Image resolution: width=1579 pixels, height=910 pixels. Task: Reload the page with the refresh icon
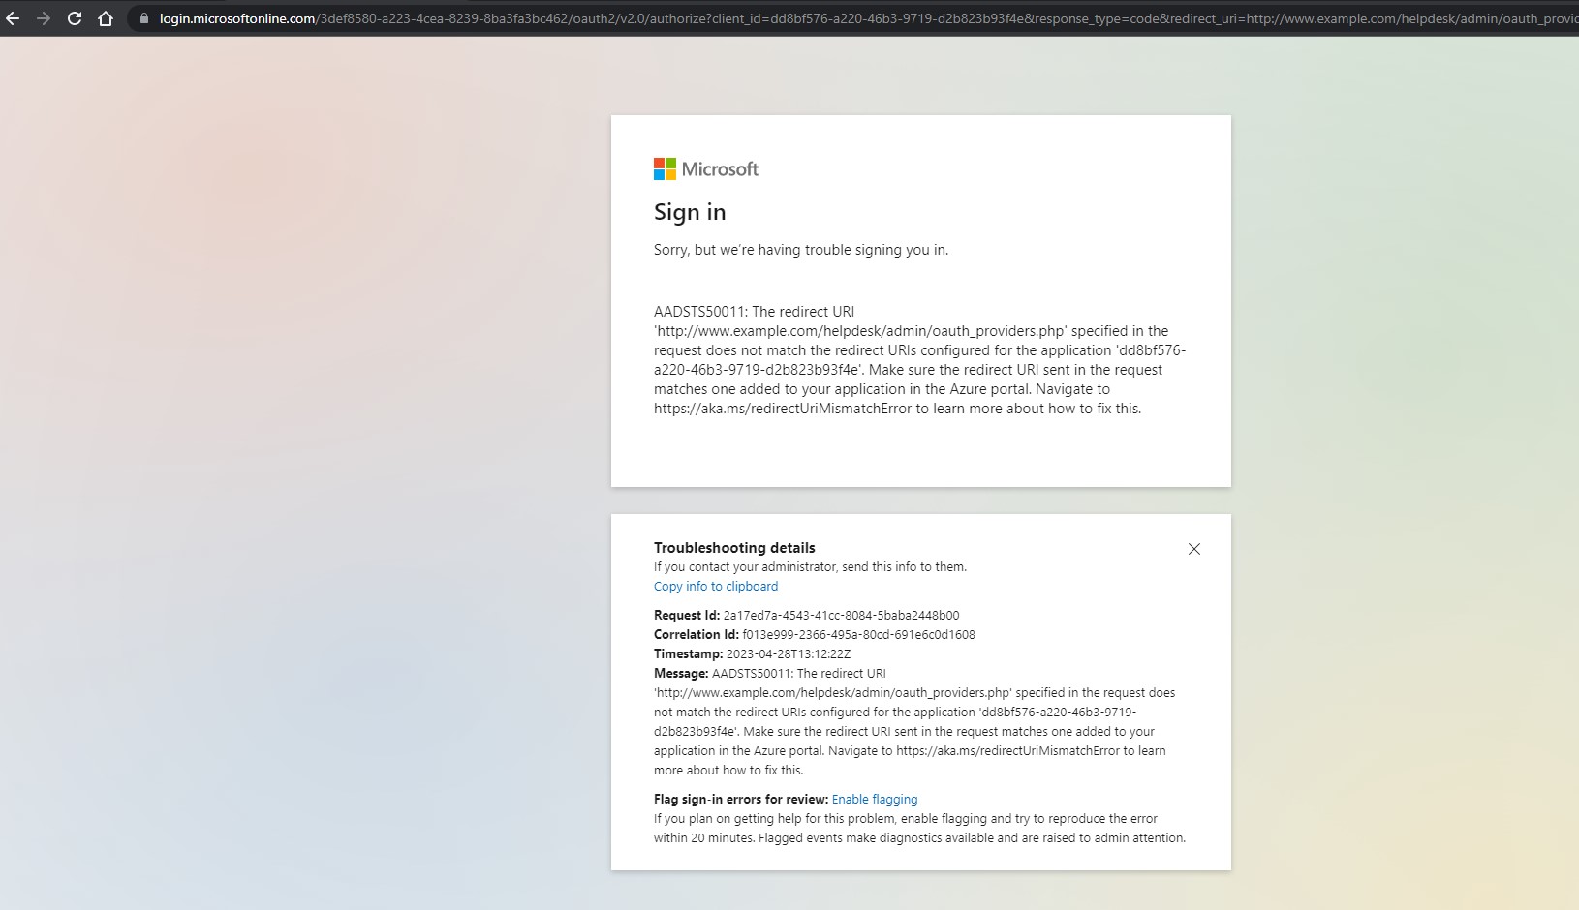point(75,18)
